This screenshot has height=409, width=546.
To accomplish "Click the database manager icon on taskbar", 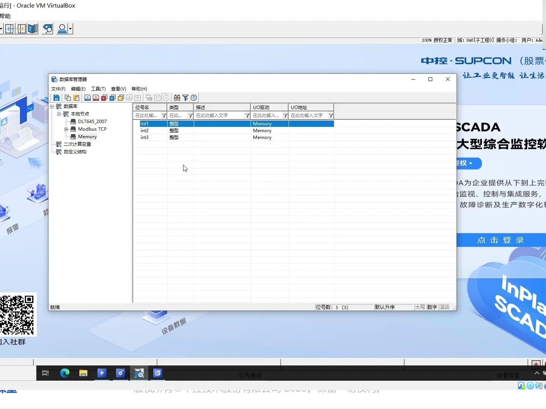I will tap(139, 373).
